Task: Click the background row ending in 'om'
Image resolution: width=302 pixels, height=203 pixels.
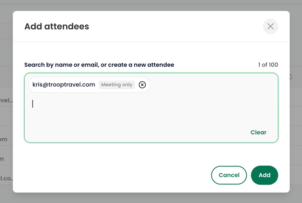Action: (x=5, y=139)
